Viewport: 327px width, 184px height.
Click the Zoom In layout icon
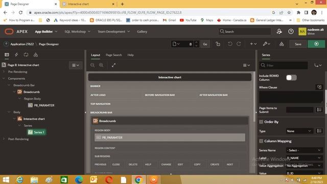(x=101, y=65)
